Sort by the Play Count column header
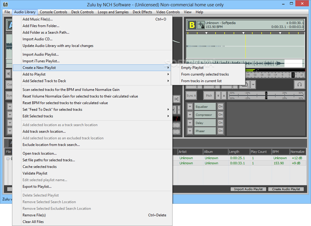The width and height of the screenshot is (311, 226). [x=260, y=152]
